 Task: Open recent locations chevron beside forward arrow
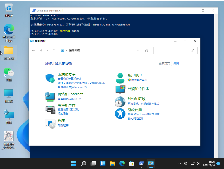[x=48, y=51]
